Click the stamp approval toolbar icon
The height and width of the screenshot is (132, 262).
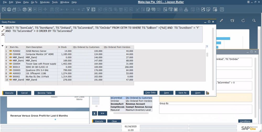pyautogui.click(x=186, y=9)
